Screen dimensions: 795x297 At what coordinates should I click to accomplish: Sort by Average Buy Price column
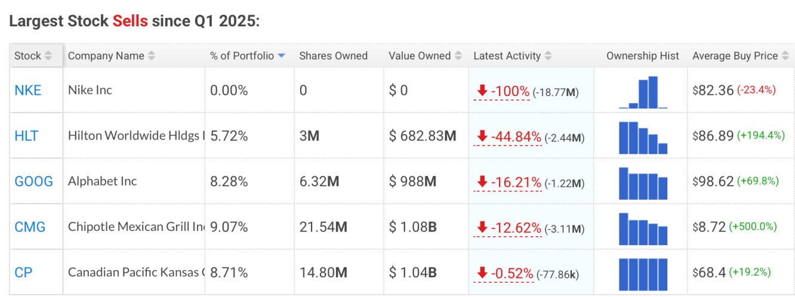pyautogui.click(x=741, y=55)
